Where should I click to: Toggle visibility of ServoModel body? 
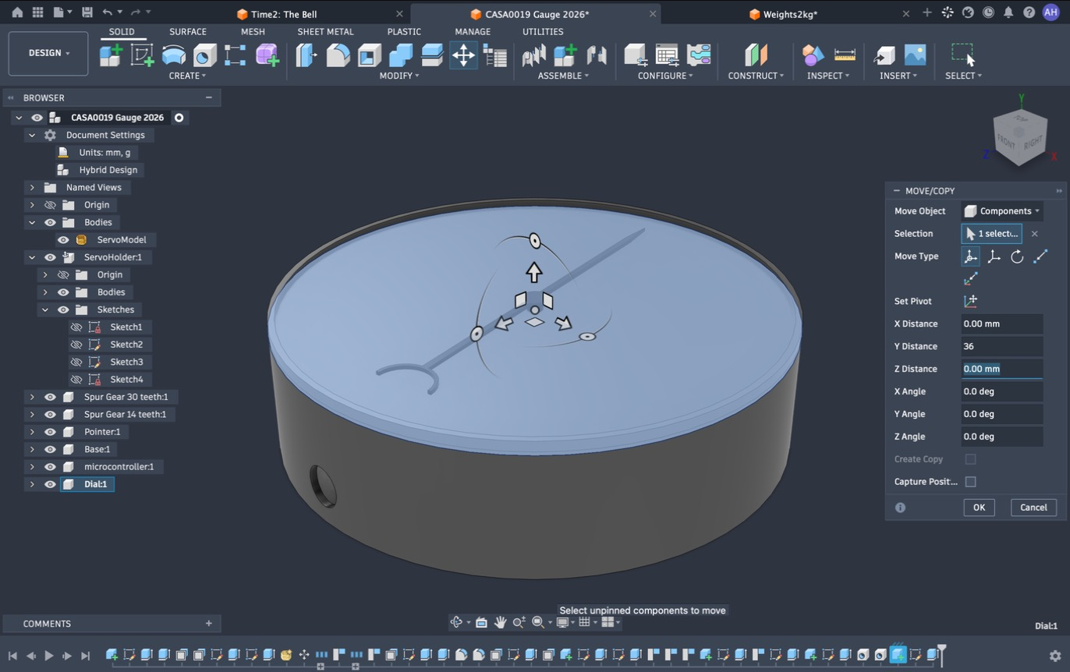coord(63,240)
